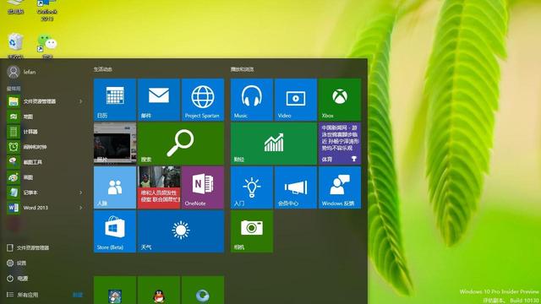Open the blue swirl browser tile
541x304 pixels.
203,290
